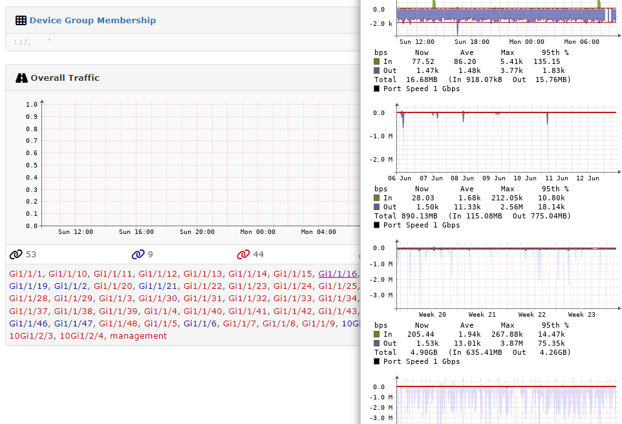This screenshot has width=622, height=424.
Task: Click port link Gi1/1/5
Action: coord(160,324)
